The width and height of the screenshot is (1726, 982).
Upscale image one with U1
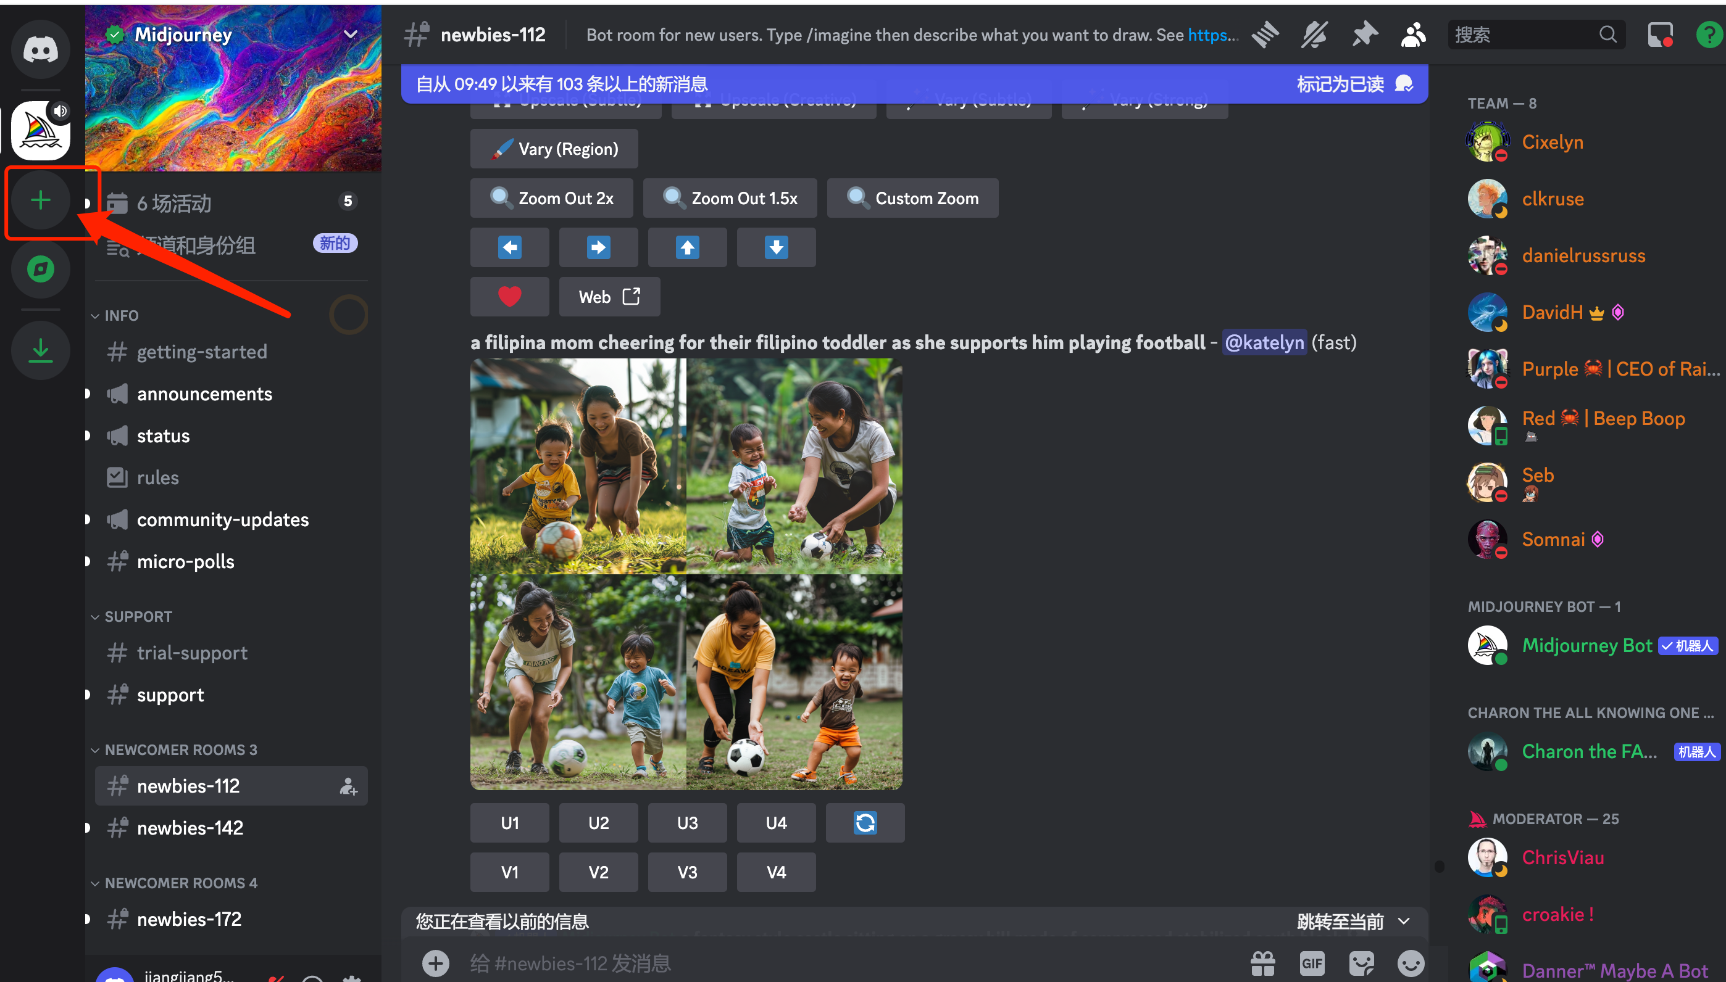(509, 823)
